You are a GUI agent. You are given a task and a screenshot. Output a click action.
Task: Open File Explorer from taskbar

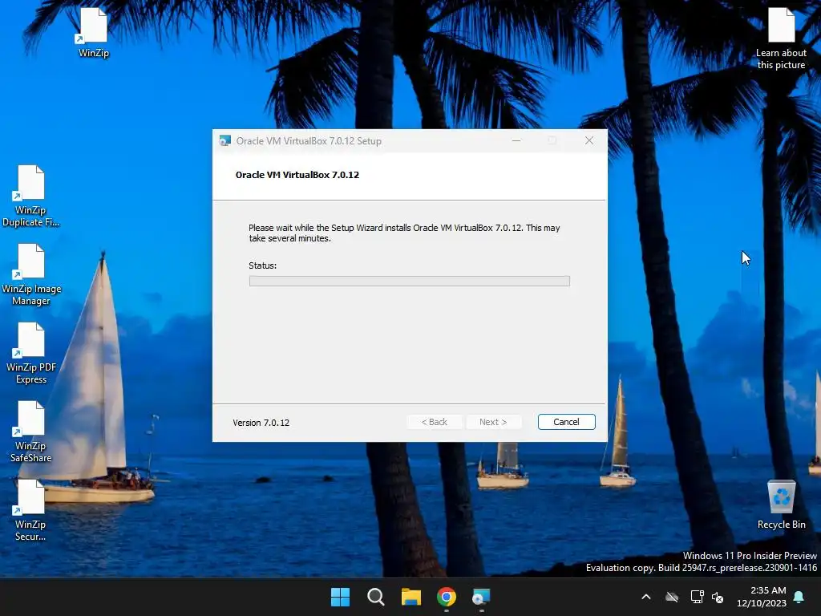[x=411, y=597]
